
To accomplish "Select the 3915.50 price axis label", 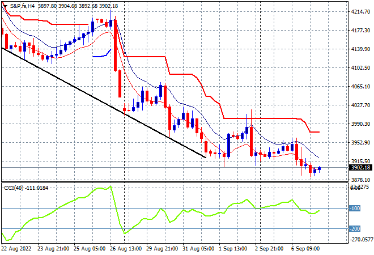I will (x=360, y=161).
